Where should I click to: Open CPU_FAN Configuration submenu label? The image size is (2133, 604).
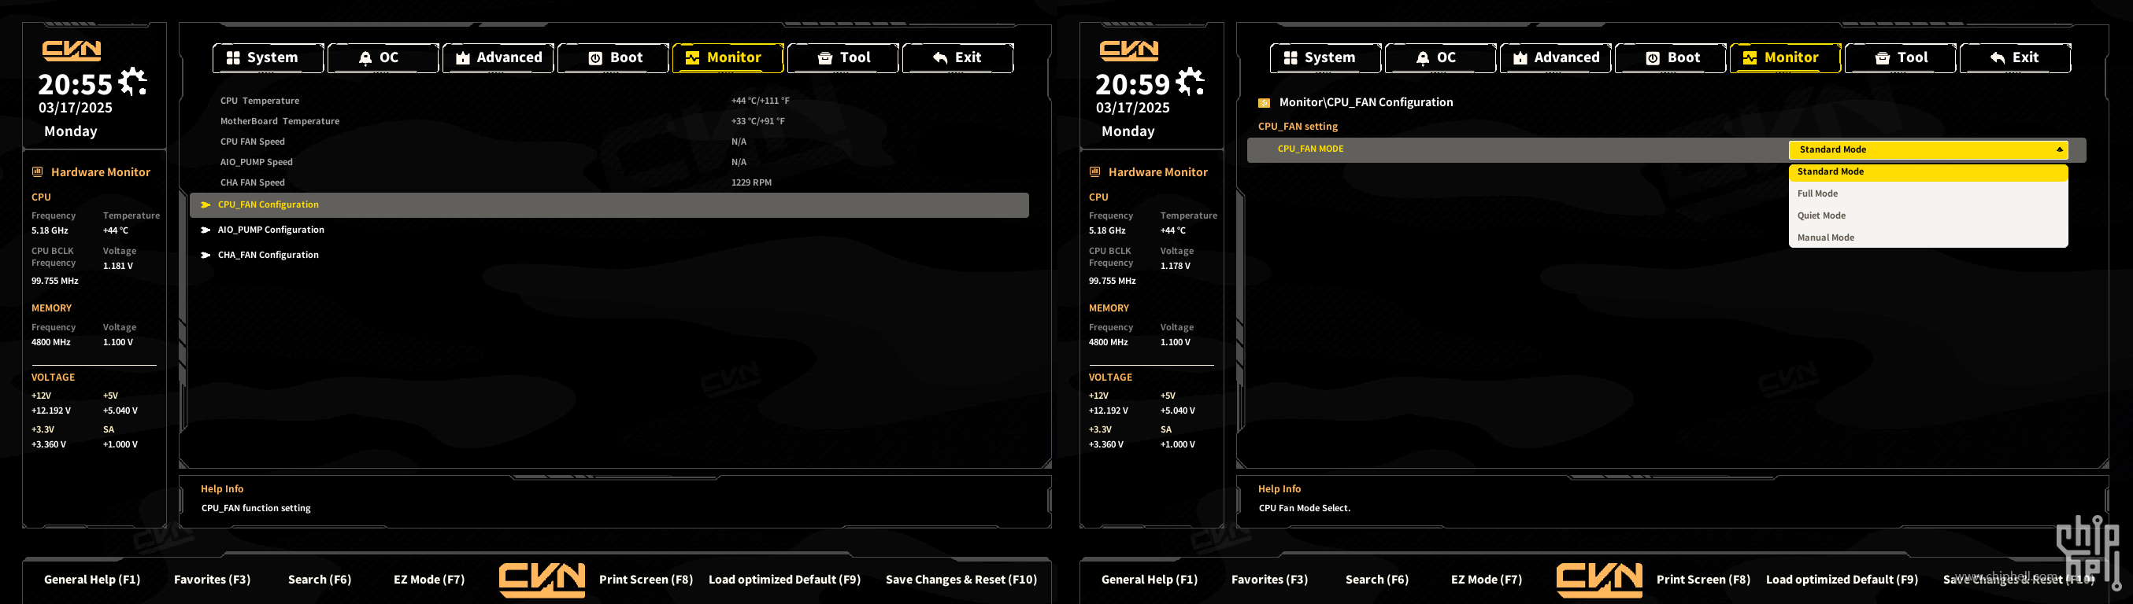(x=268, y=205)
